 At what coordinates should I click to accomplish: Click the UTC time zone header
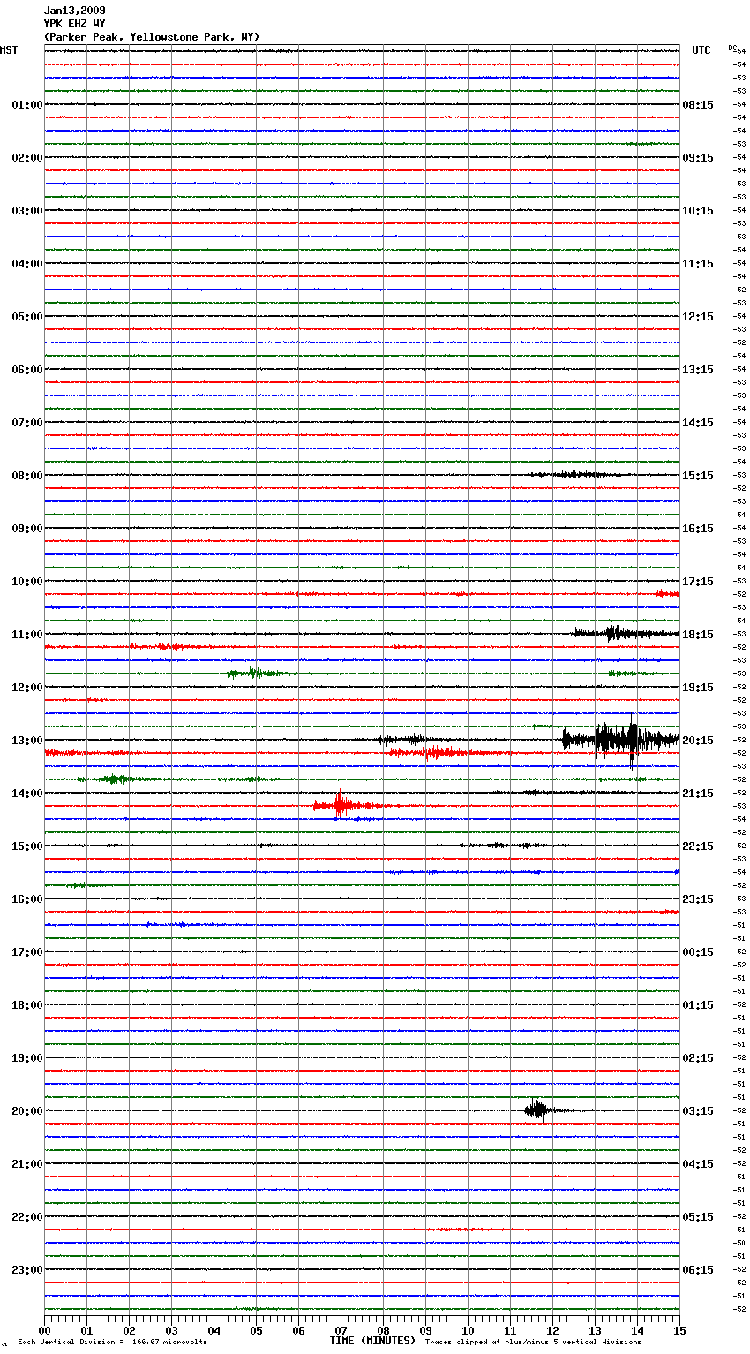pyautogui.click(x=701, y=50)
